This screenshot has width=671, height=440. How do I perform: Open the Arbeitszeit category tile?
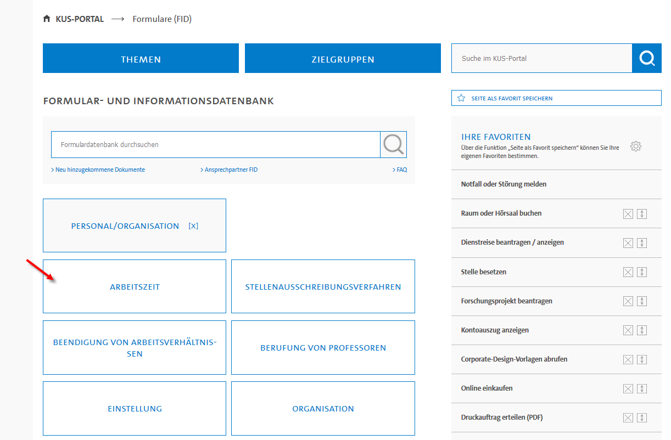coord(135,287)
